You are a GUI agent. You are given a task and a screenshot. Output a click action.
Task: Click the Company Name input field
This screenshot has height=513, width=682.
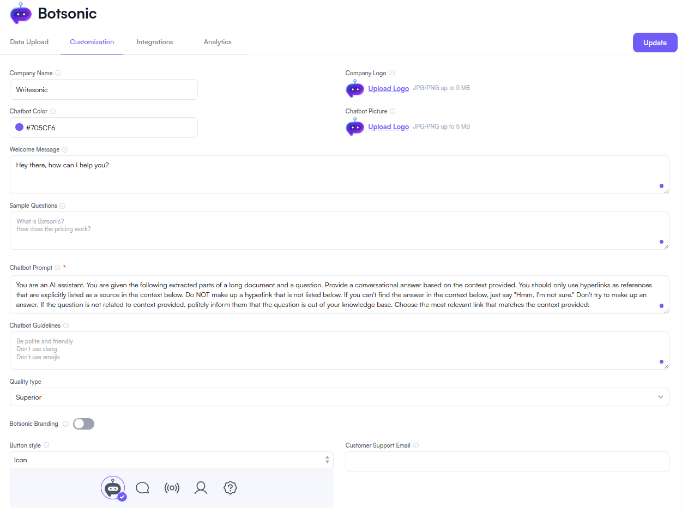point(104,89)
